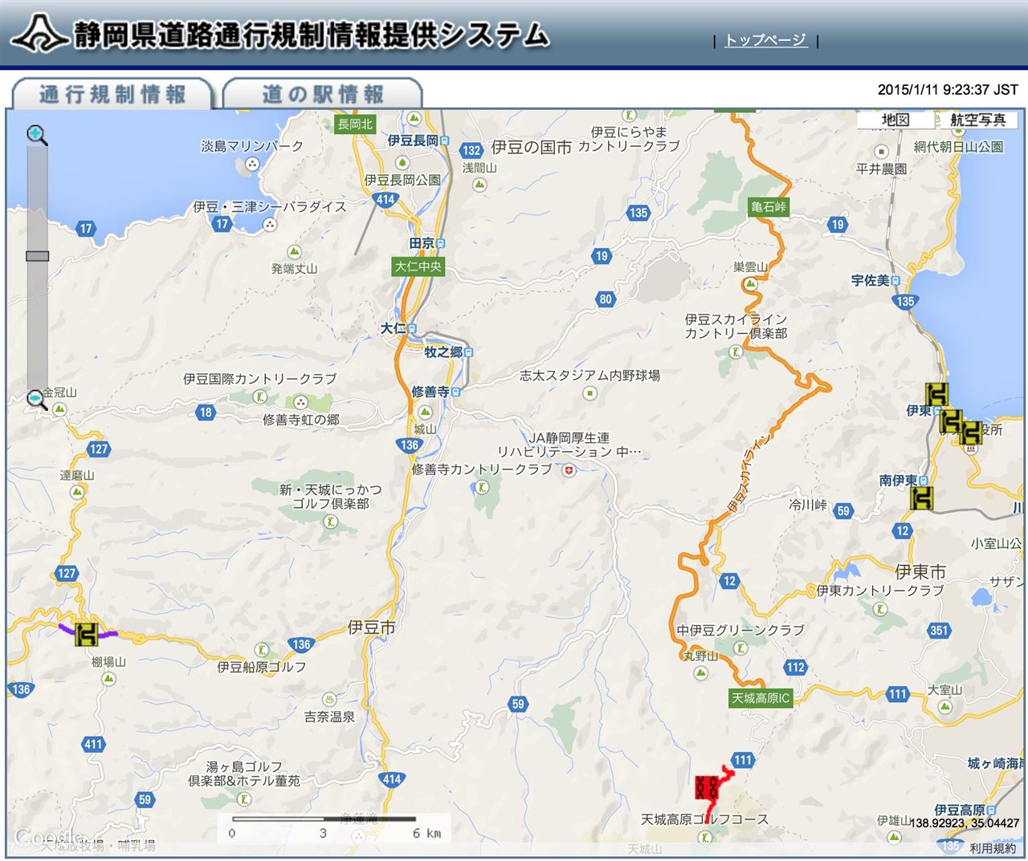The height and width of the screenshot is (861, 1028).
Task: Click the 中伊豆グリーンクラブ label
Action: tap(740, 631)
